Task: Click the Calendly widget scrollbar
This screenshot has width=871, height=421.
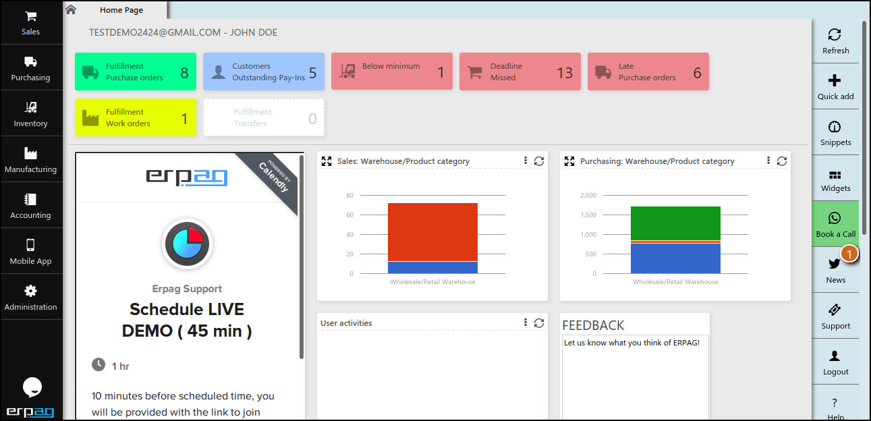Action: pyautogui.click(x=301, y=258)
